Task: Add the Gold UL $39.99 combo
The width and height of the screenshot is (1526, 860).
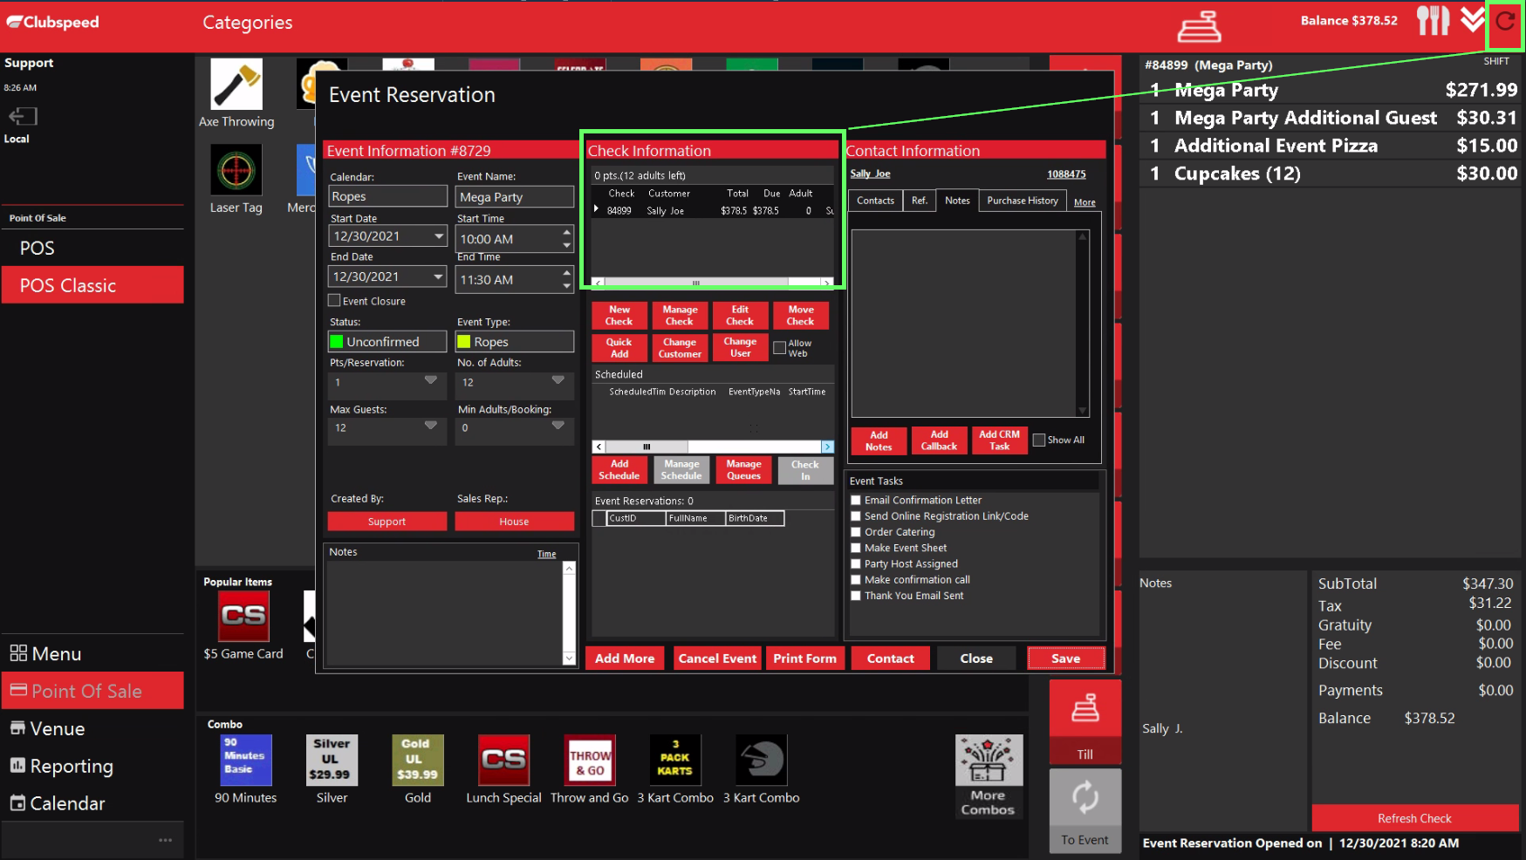Action: click(x=417, y=760)
